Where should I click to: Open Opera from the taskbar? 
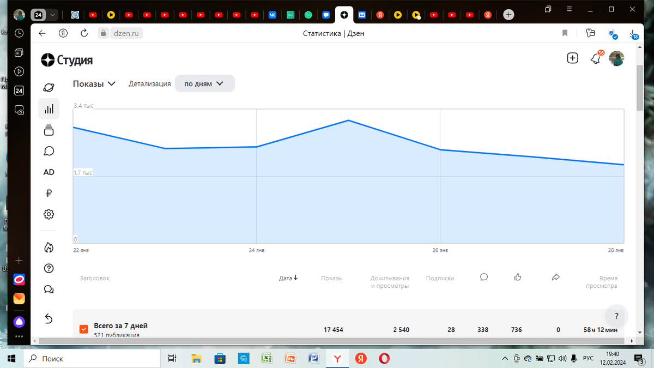coord(384,358)
